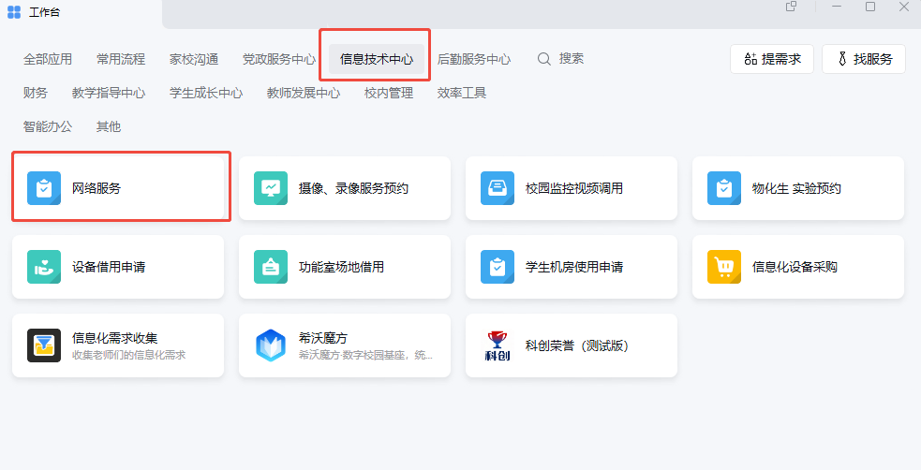Click the 网络服务 clipboard icon
Viewport: 921px width, 470px height.
[x=44, y=188]
